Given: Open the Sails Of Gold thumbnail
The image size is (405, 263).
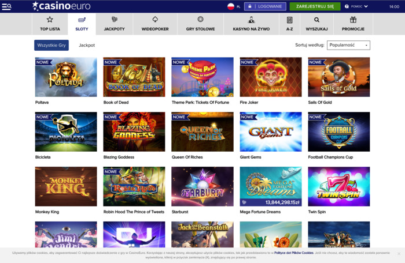Looking at the screenshot, I should click(x=339, y=77).
